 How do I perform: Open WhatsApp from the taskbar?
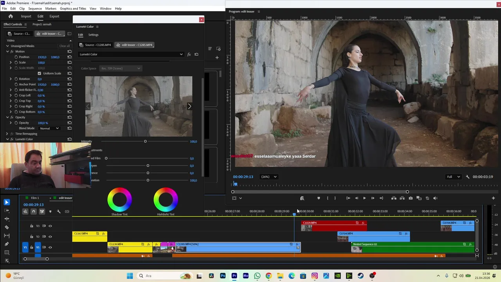click(257, 276)
